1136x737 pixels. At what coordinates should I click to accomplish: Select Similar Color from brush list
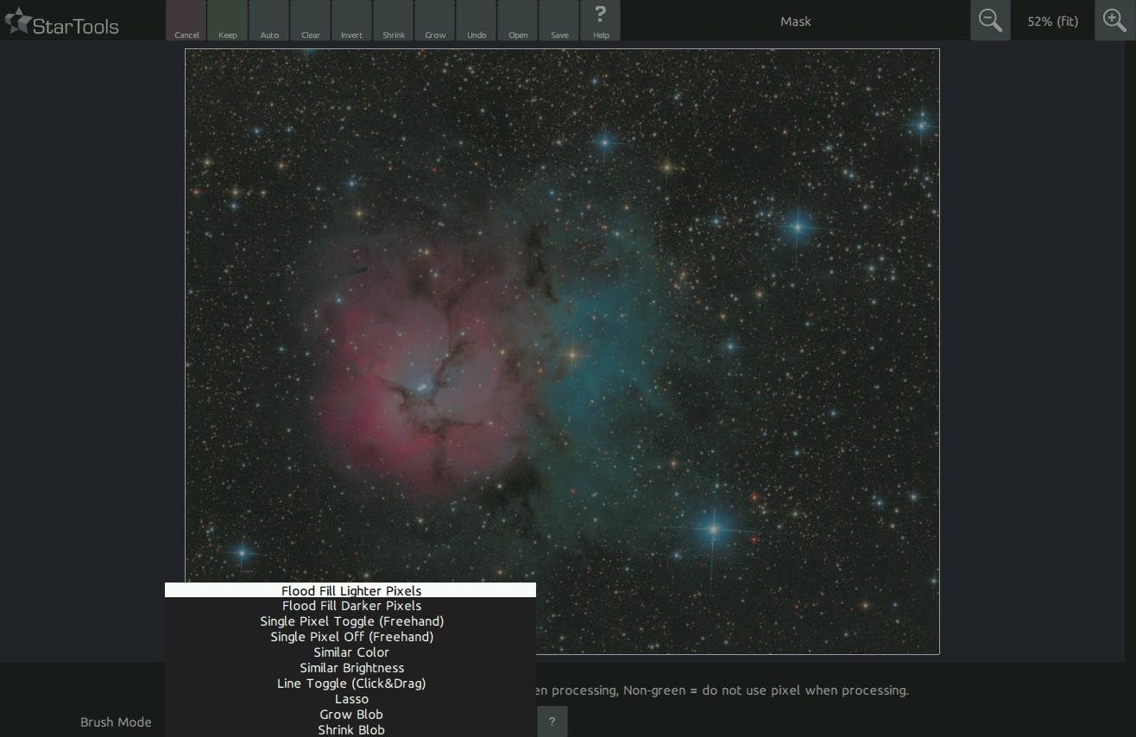(x=350, y=652)
